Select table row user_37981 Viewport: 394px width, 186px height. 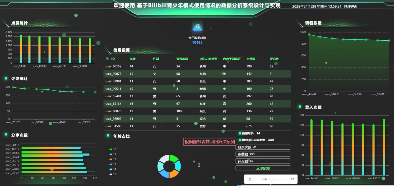coord(197,81)
